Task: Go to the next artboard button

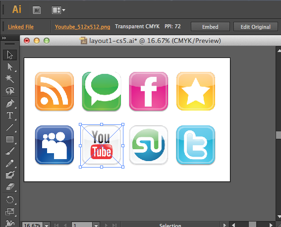Action: pyautogui.click(x=106, y=225)
